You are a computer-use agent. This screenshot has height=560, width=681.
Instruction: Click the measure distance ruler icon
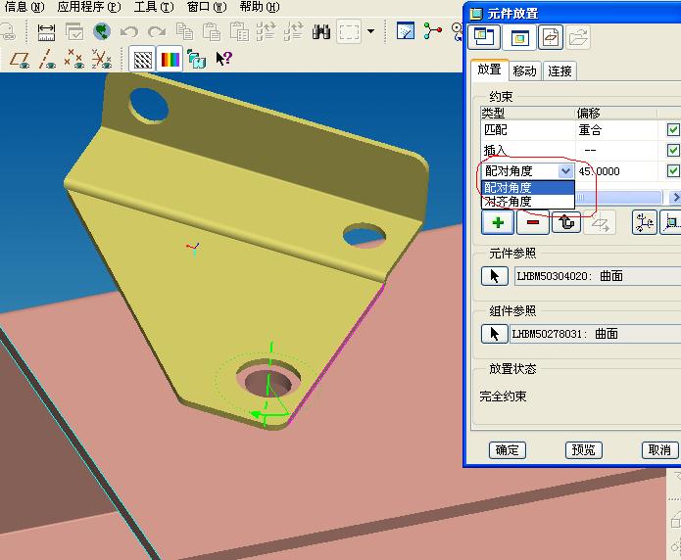coord(46,32)
